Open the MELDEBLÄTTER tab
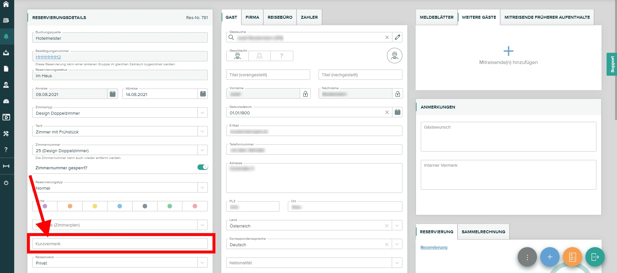 click(436, 17)
